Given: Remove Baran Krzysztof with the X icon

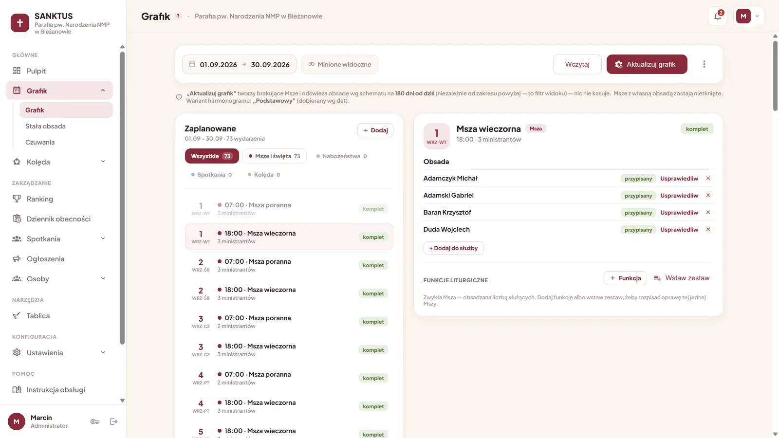Looking at the screenshot, I should [x=708, y=213].
